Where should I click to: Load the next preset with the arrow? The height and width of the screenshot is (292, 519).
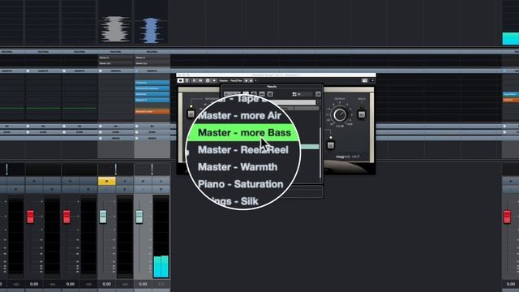(x=251, y=80)
